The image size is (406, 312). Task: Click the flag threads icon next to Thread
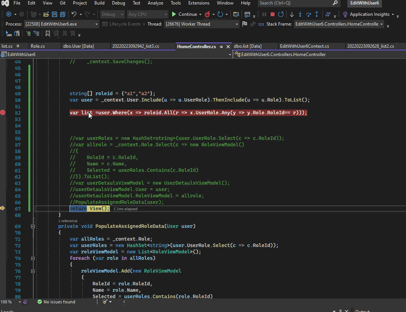point(244,24)
